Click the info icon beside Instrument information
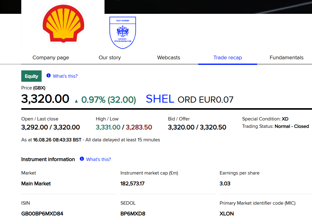The width and height of the screenshot is (312, 224). pyautogui.click(x=82, y=159)
